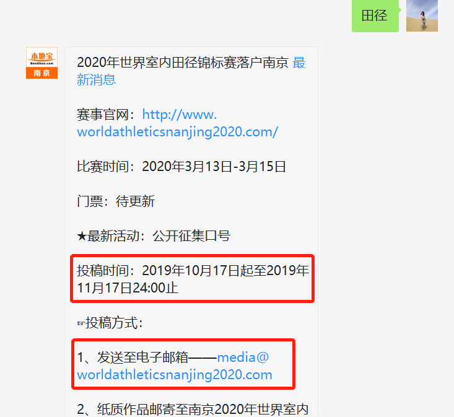Click the 赛事官网 label text
The image size is (454, 417).
tap(102, 115)
